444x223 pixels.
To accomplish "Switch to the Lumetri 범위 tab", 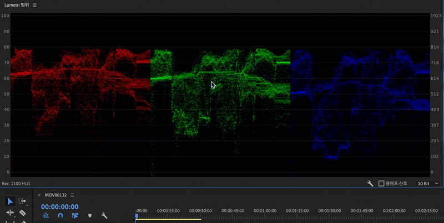I will [17, 5].
